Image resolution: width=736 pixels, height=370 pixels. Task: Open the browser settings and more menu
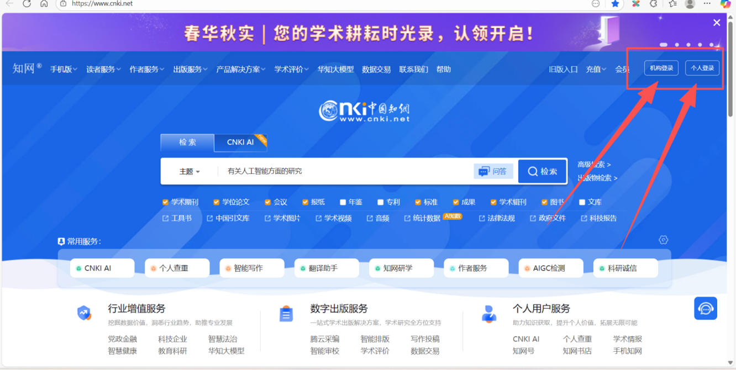pos(707,4)
